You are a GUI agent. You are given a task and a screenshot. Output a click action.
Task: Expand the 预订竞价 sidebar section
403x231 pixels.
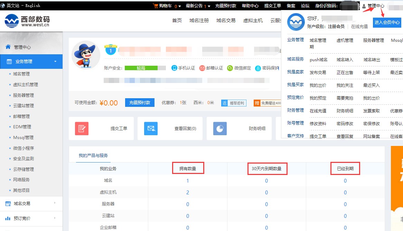[55, 218]
